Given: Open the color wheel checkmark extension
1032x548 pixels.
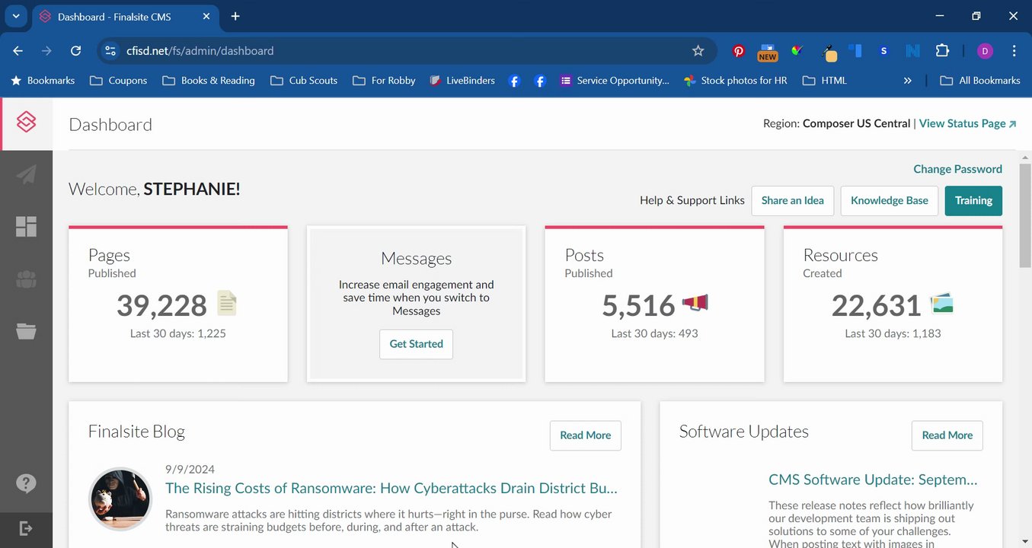Looking at the screenshot, I should coord(797,51).
